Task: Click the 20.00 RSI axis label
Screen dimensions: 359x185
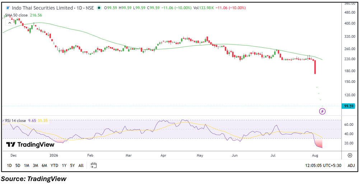Action: click(349, 143)
